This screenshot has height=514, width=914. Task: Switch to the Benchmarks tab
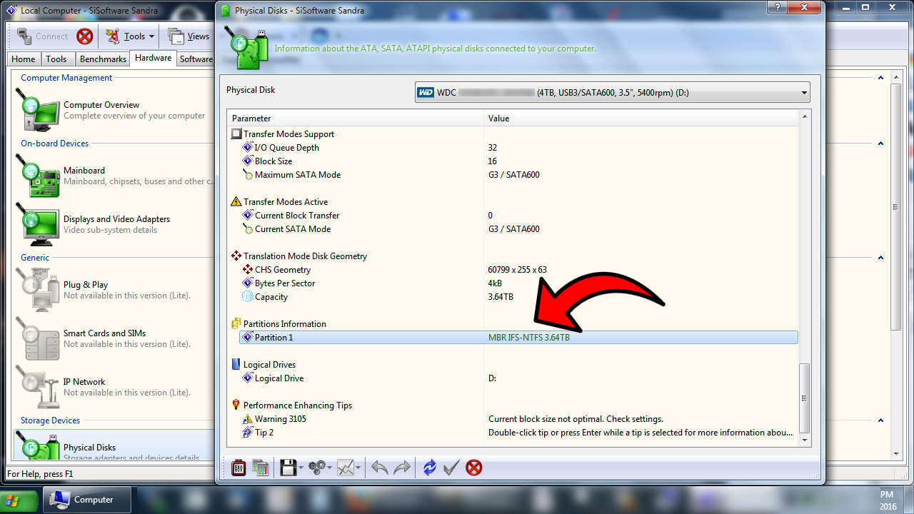click(103, 59)
